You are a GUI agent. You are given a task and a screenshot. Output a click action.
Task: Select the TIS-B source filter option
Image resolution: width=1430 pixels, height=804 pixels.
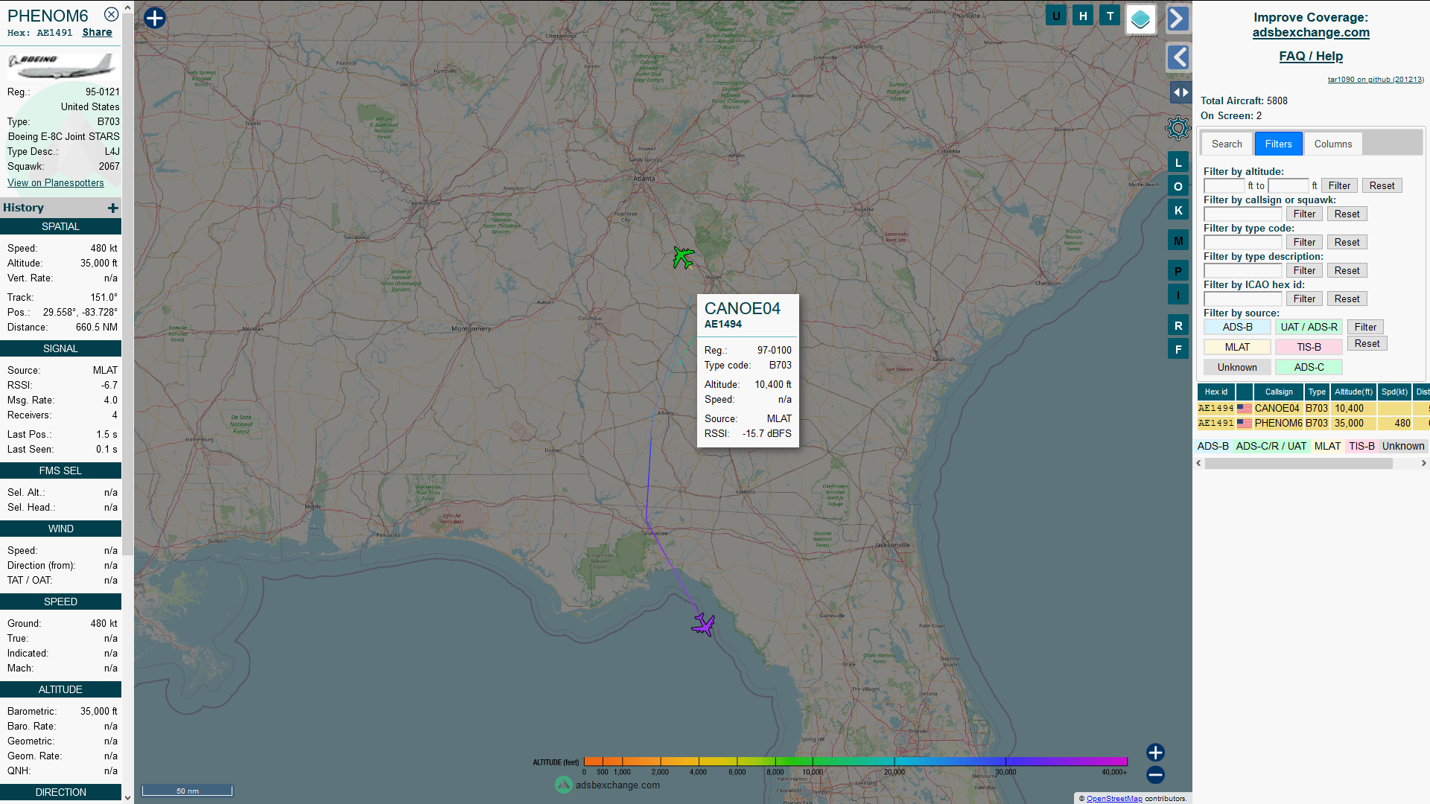(x=1309, y=347)
